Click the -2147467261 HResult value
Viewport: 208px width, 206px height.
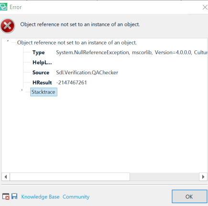coord(71,82)
